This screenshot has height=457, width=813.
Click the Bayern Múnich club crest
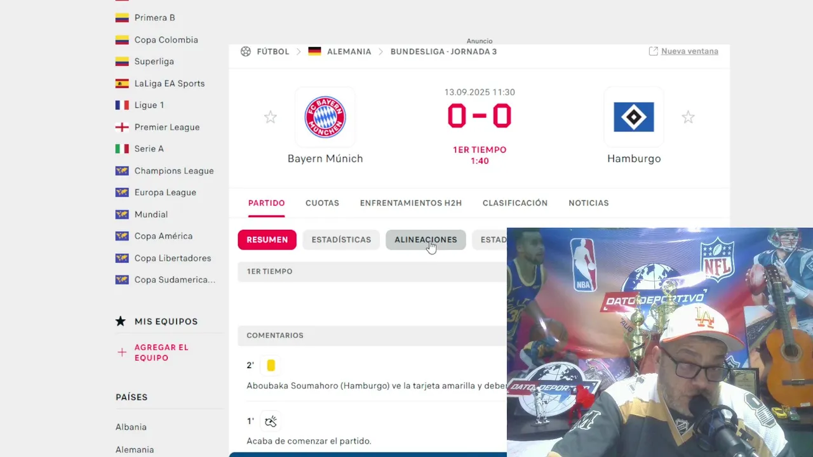(x=325, y=117)
